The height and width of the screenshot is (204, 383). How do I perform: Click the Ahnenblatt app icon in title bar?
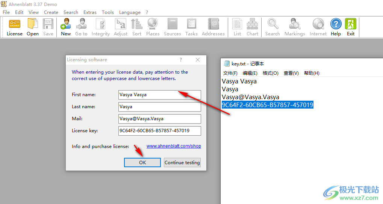pyautogui.click(x=4, y=4)
